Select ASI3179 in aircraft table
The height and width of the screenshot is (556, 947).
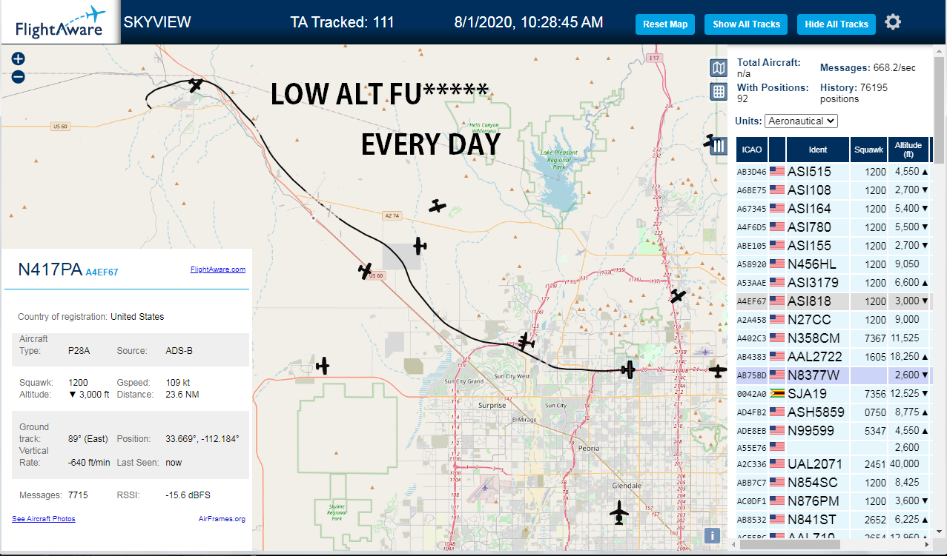tap(813, 283)
